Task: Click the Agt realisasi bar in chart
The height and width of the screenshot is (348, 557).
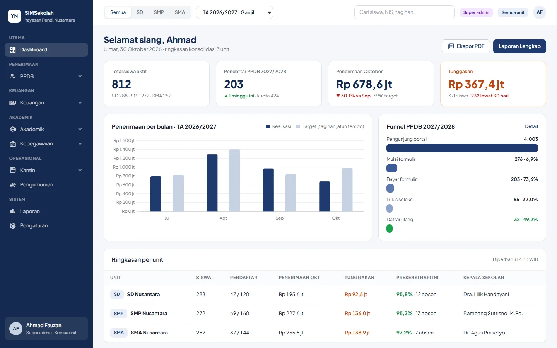Action: pos(212,183)
